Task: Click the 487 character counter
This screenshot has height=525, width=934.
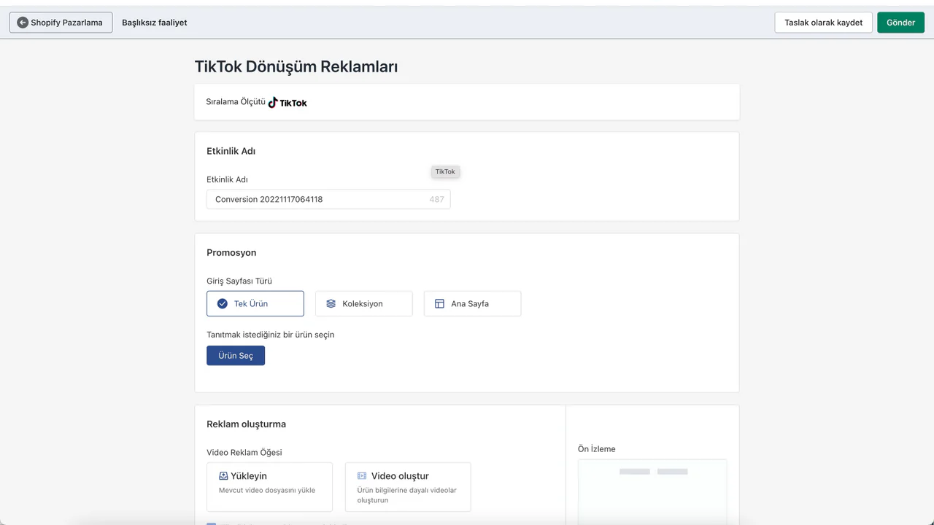Action: pos(436,199)
